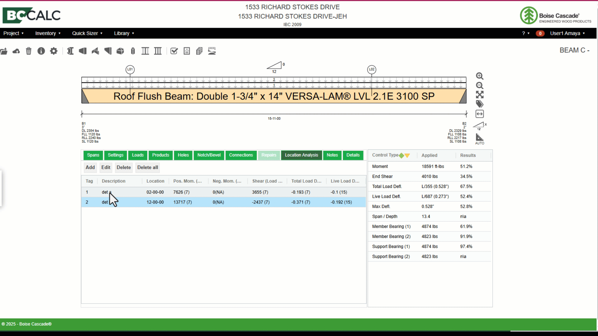Click the tags label icon
Viewport: 598px width, 336px height.
pos(480,104)
